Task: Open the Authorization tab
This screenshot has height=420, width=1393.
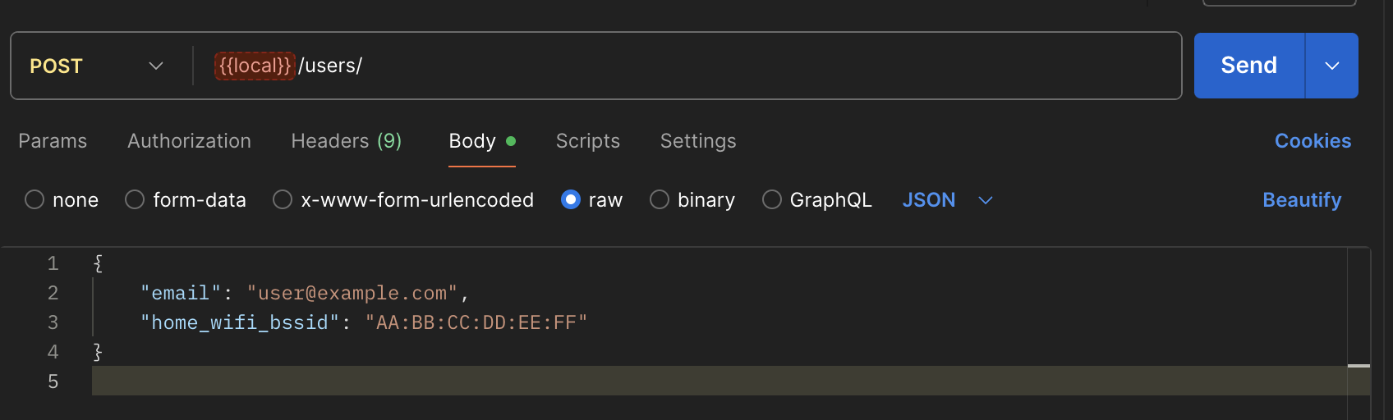Action: 189,141
